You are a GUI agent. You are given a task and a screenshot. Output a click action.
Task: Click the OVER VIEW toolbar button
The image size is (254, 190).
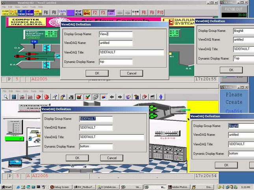[x=5, y=13]
